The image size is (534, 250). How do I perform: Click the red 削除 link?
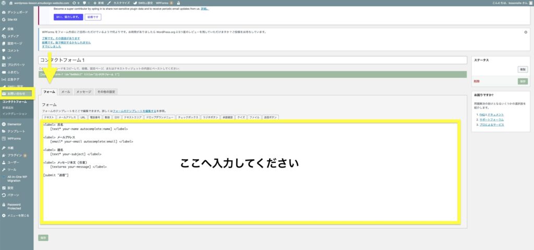tap(477, 81)
